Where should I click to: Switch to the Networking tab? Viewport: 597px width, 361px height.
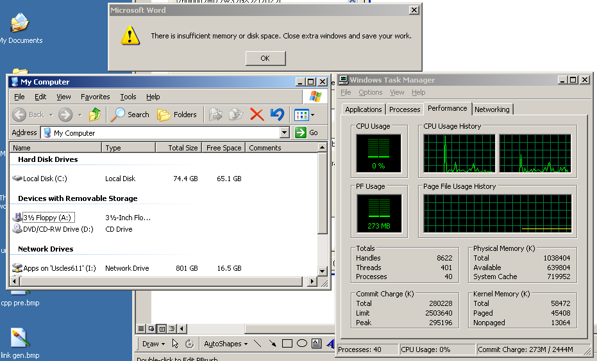[x=492, y=109]
